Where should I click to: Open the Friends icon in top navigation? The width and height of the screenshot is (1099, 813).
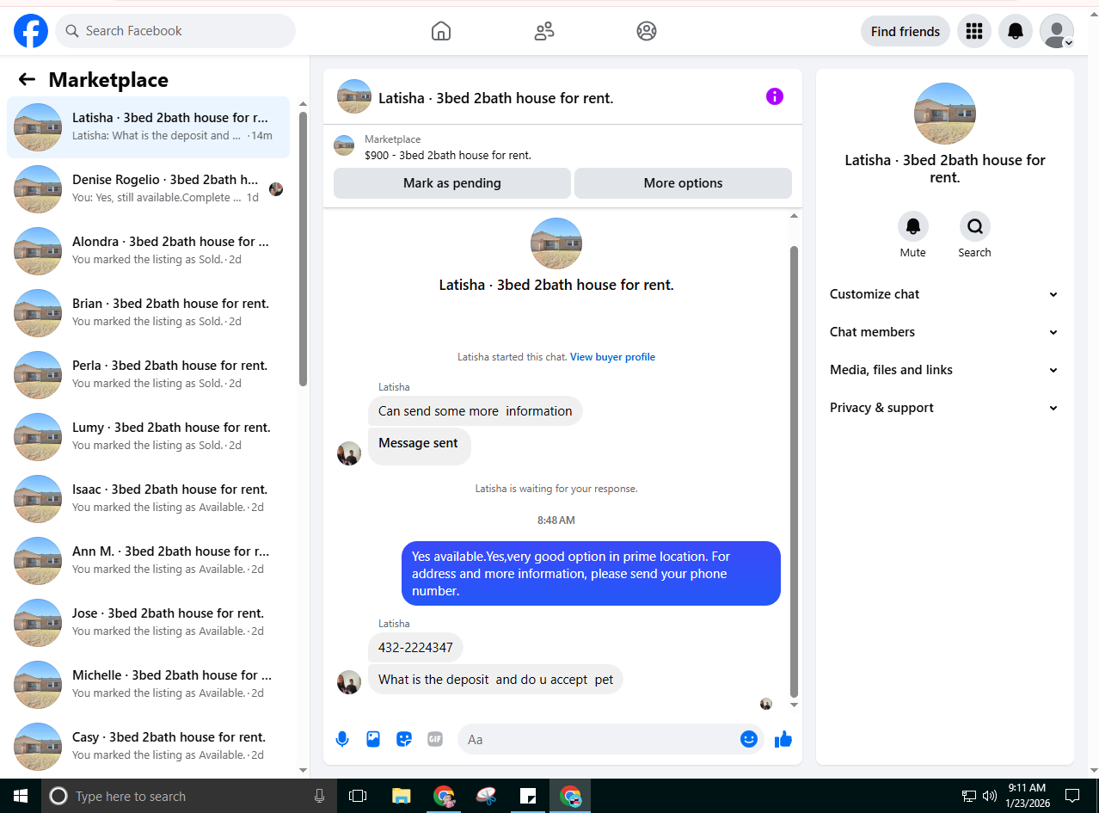click(543, 31)
